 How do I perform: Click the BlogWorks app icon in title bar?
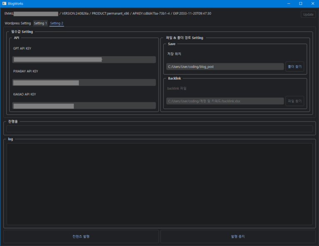tap(5, 3)
